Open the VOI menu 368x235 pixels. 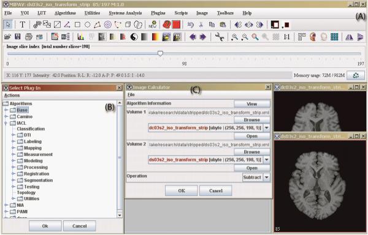point(25,13)
